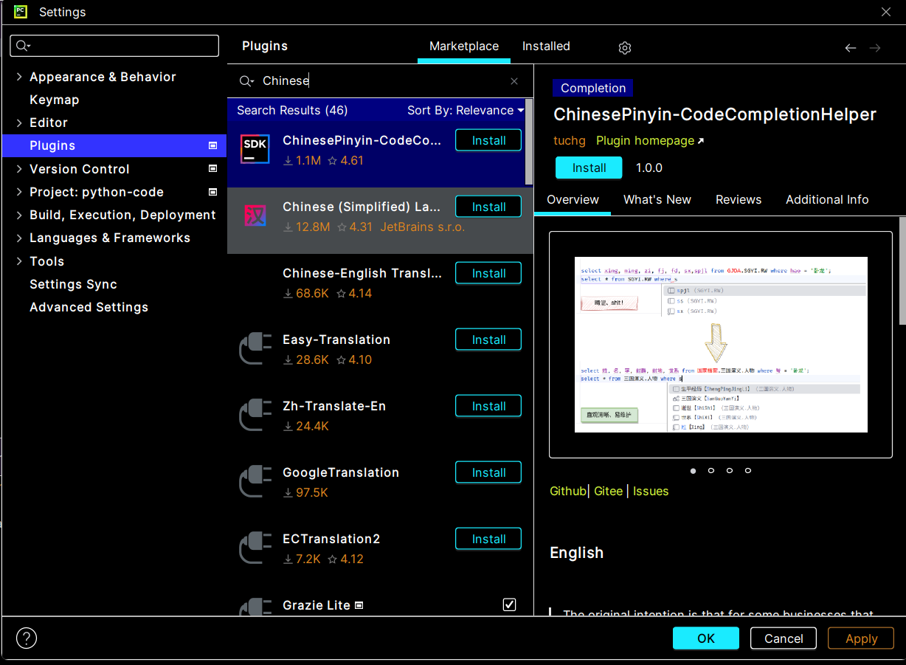The width and height of the screenshot is (906, 665).
Task: Click the plugin list vertical scrollbar
Action: point(529,142)
